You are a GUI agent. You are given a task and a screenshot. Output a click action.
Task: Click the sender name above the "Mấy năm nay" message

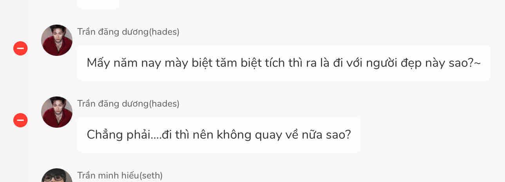click(x=128, y=32)
